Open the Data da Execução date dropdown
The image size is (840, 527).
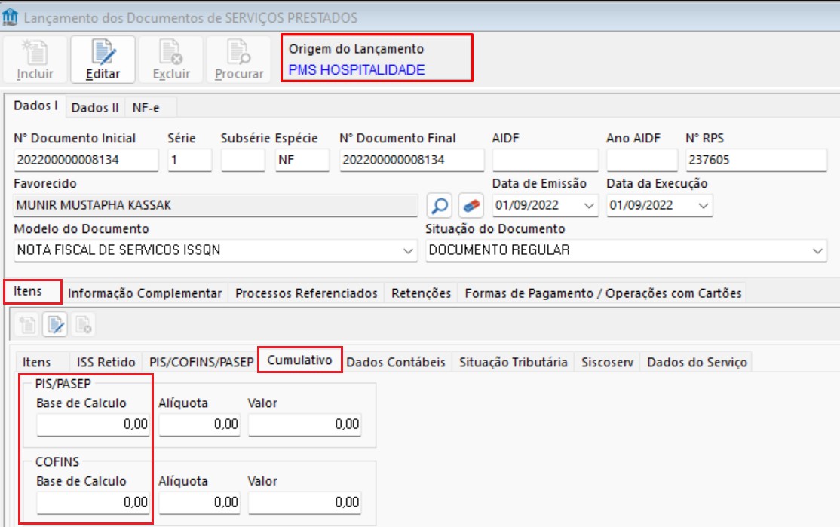pyautogui.click(x=704, y=206)
